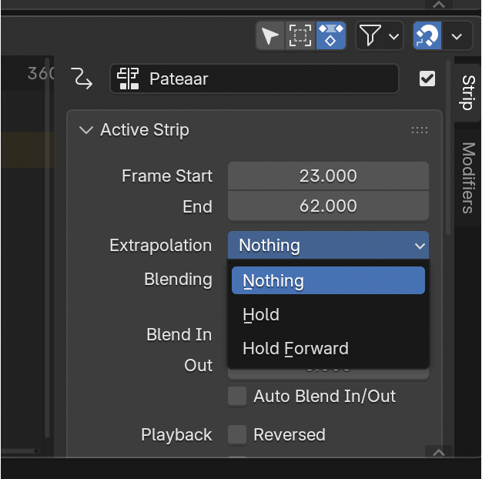The width and height of the screenshot is (482, 479).
Task: Click the arrow select mode icon
Action: point(270,35)
